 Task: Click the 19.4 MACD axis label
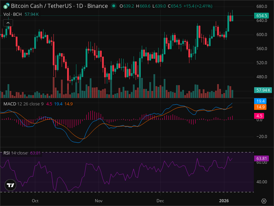pyautogui.click(x=260, y=101)
